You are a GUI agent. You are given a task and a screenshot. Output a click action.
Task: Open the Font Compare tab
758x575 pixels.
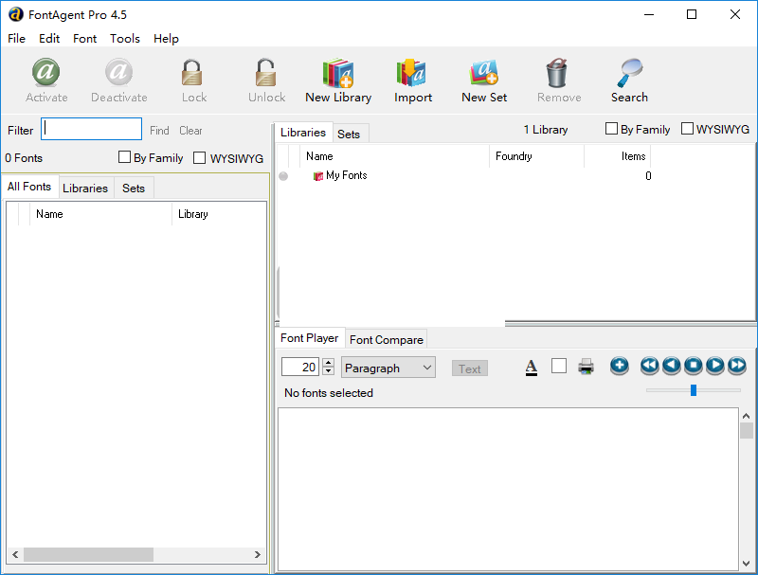click(x=387, y=340)
